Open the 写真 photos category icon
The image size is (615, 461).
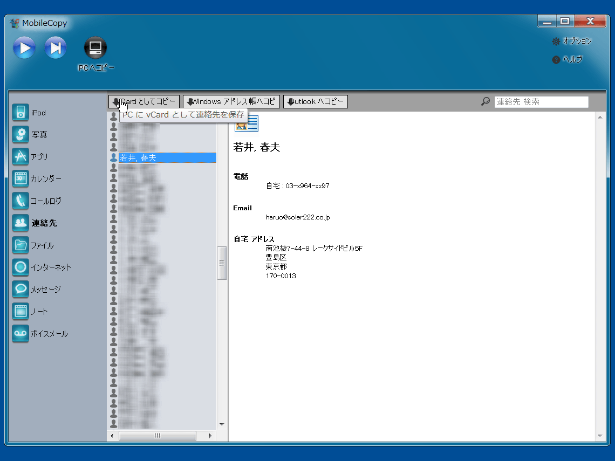pos(20,134)
